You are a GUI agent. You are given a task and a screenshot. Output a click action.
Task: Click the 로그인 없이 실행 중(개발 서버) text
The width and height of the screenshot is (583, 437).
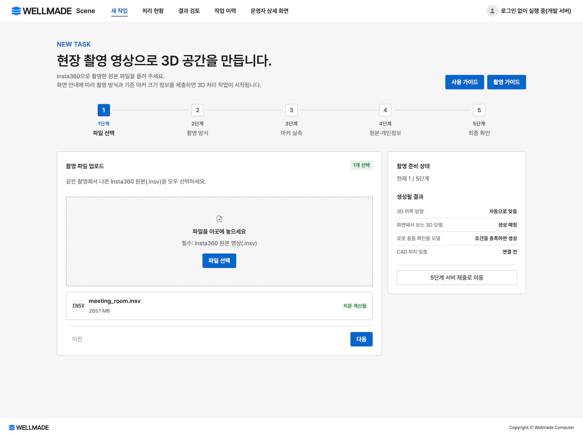pos(536,11)
